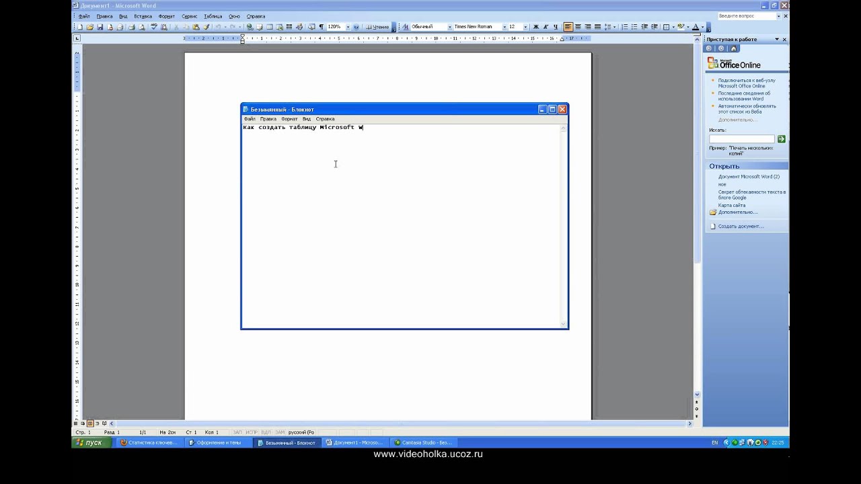The image size is (861, 484).
Task: Open the Times New Roman font dropdown
Action: point(504,27)
